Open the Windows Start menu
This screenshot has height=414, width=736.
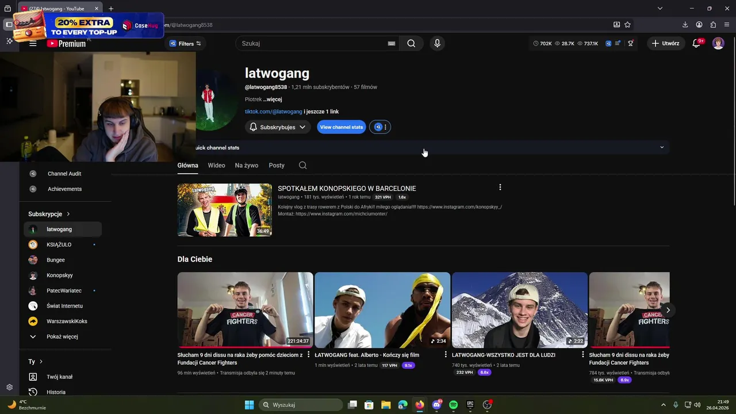click(249, 405)
